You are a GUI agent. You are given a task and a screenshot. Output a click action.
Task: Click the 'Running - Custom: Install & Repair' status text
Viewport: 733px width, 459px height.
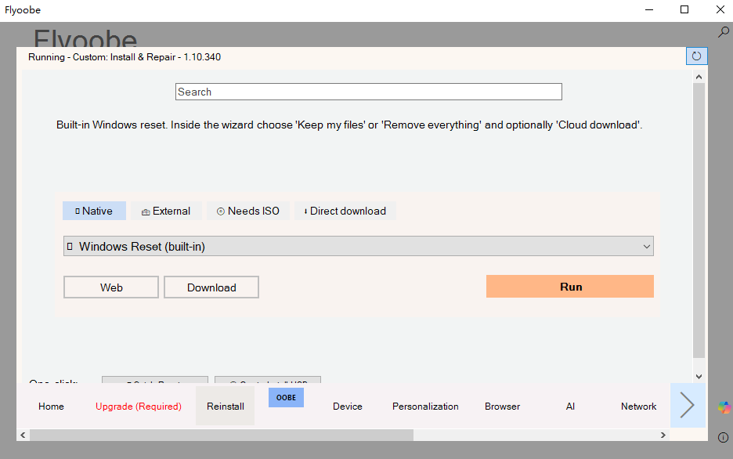(125, 57)
